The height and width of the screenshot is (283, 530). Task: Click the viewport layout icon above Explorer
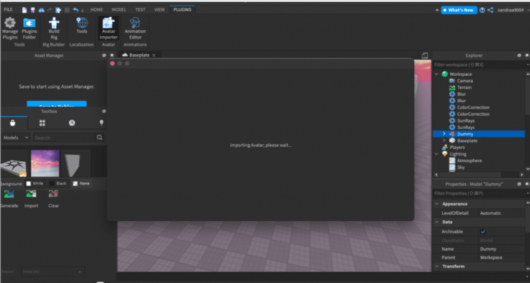pyautogui.click(x=425, y=55)
